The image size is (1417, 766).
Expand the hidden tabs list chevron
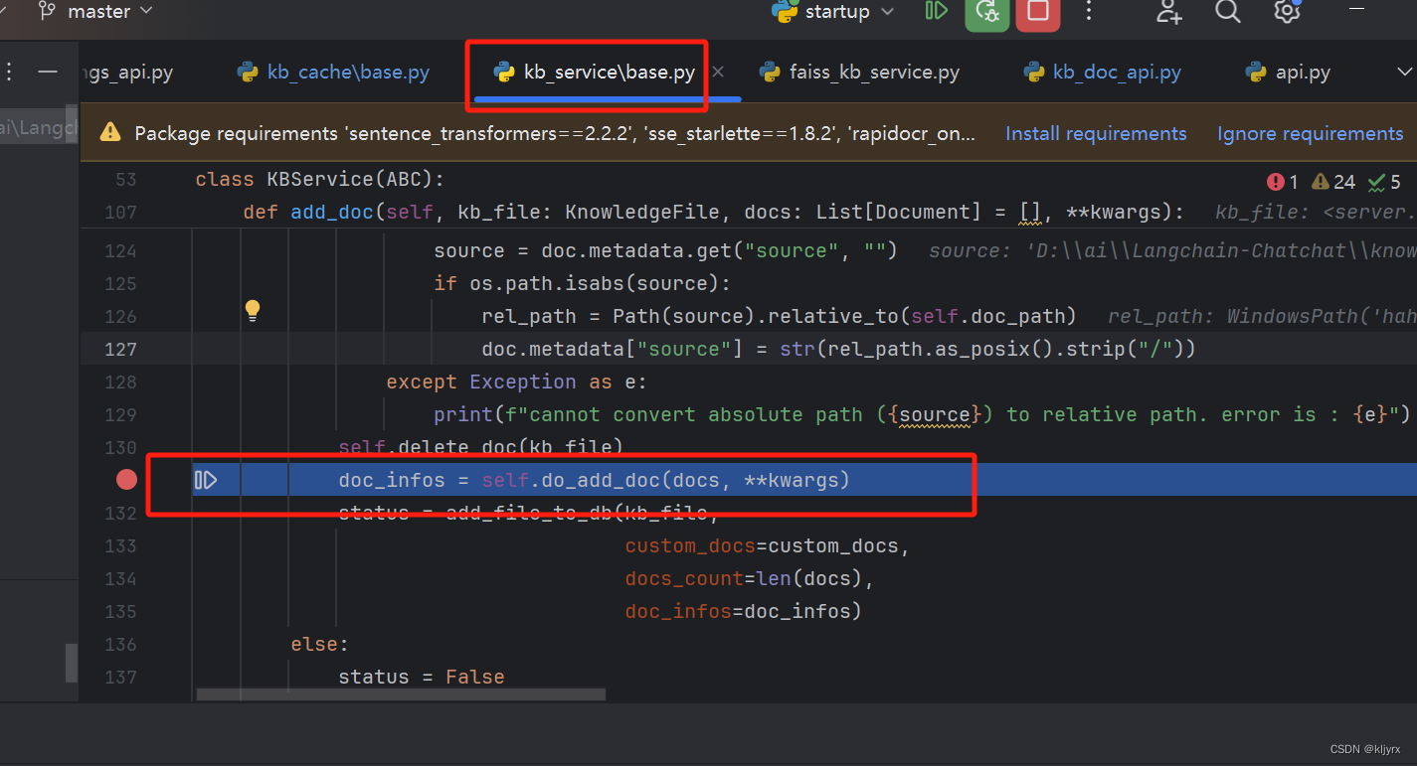[1405, 73]
